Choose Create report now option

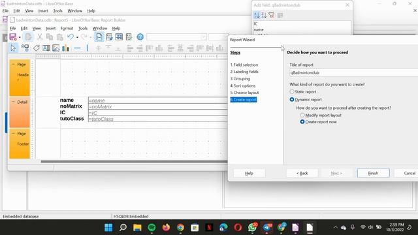(x=302, y=122)
